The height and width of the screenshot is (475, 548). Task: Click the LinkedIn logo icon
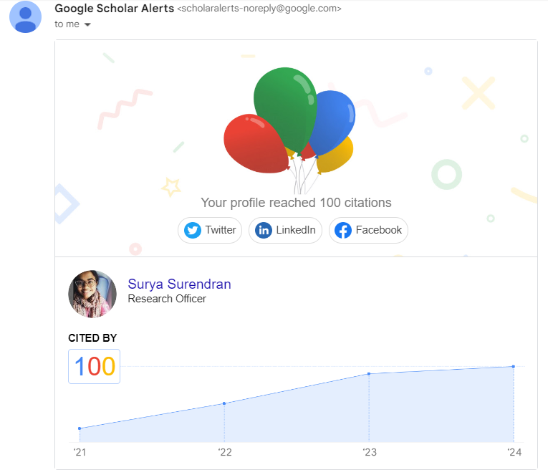[x=264, y=230]
